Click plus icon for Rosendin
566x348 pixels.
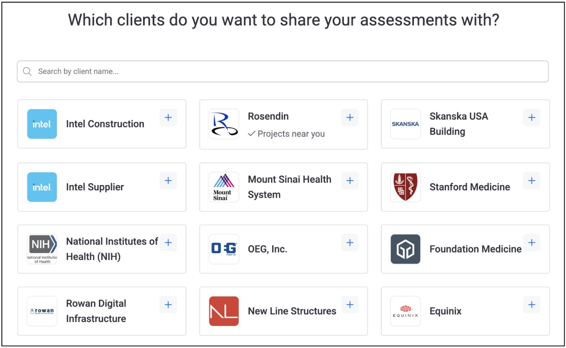tap(350, 118)
